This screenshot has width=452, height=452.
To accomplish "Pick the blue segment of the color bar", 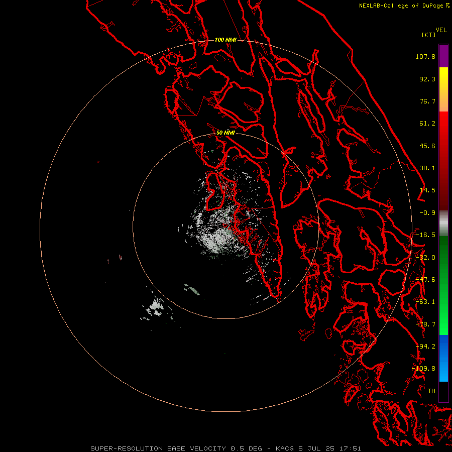I will coord(443,358).
